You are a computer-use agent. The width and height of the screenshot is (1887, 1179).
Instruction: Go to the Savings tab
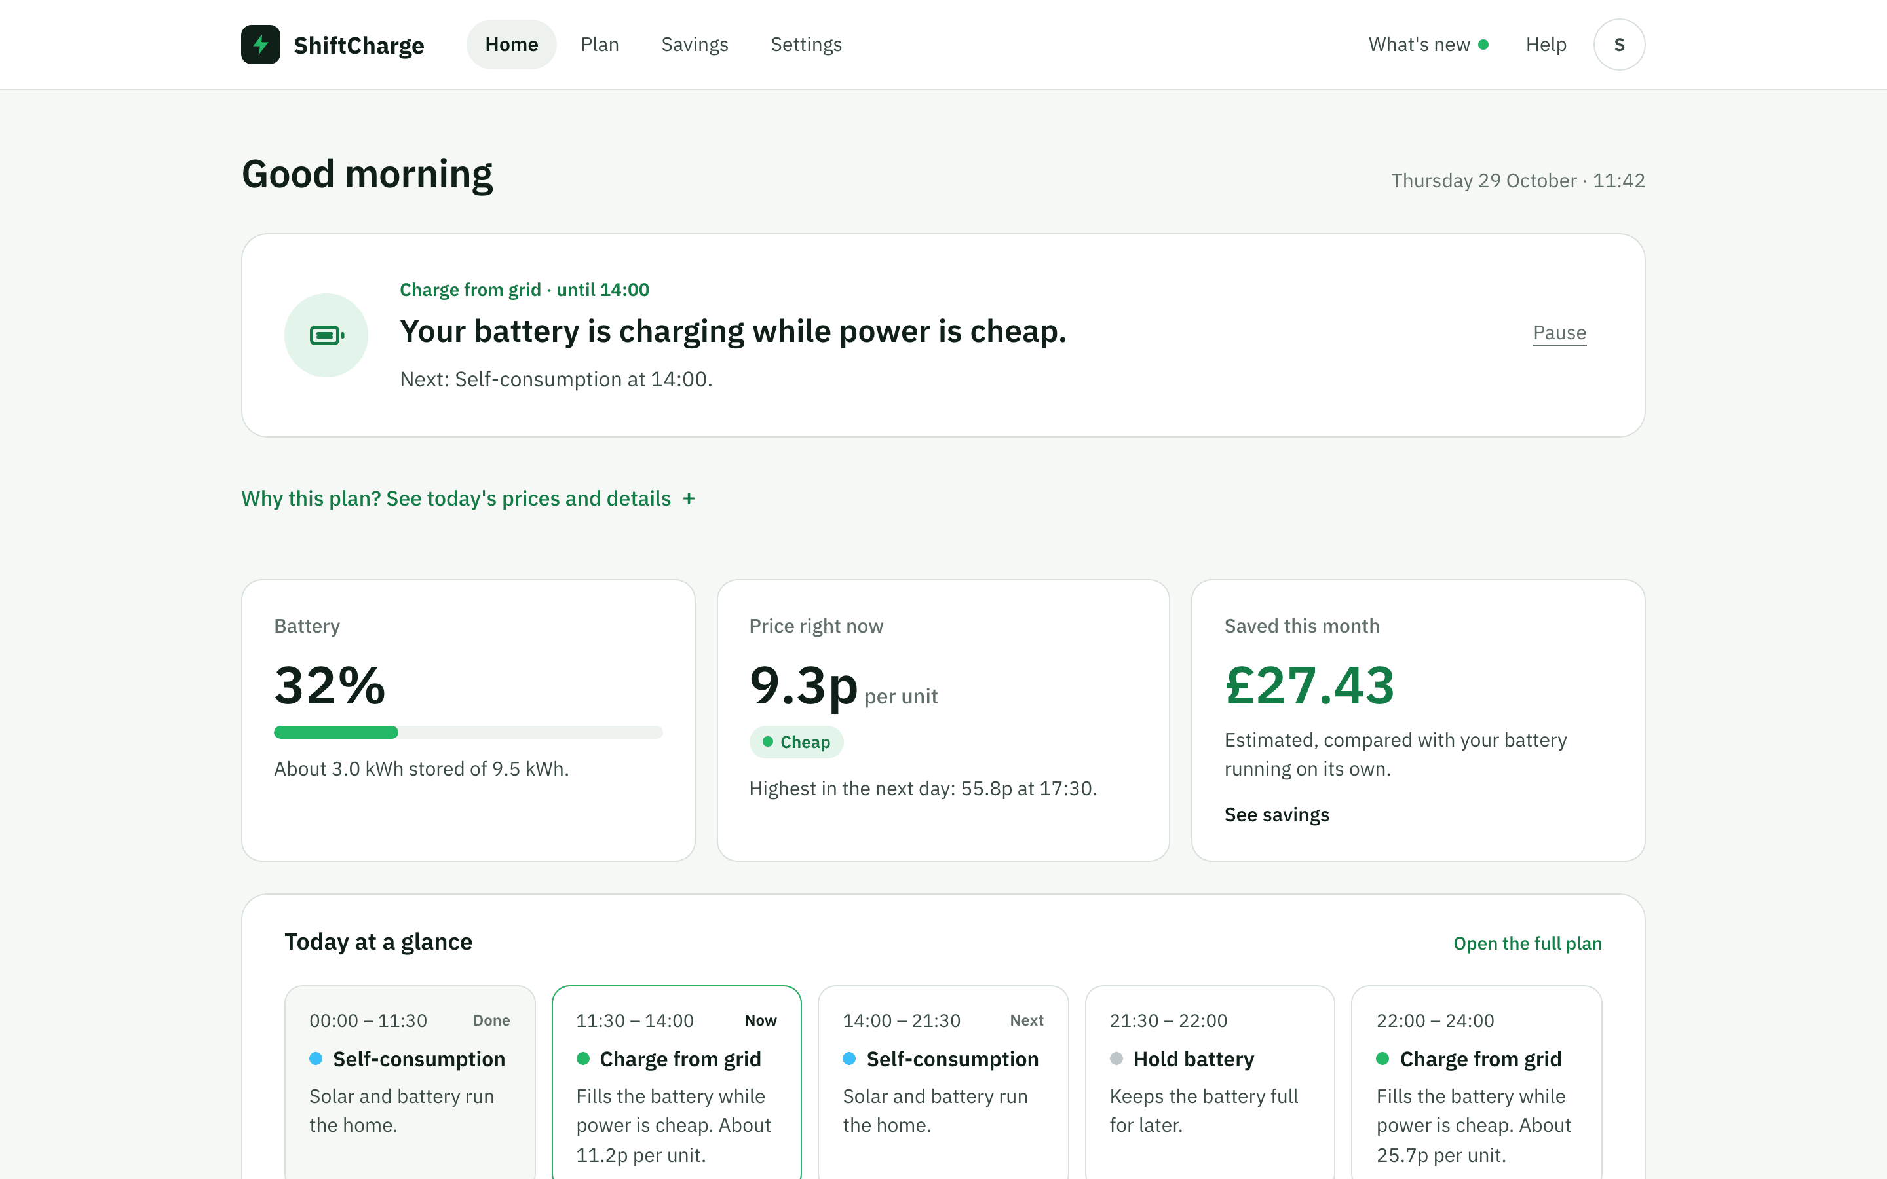coord(695,45)
